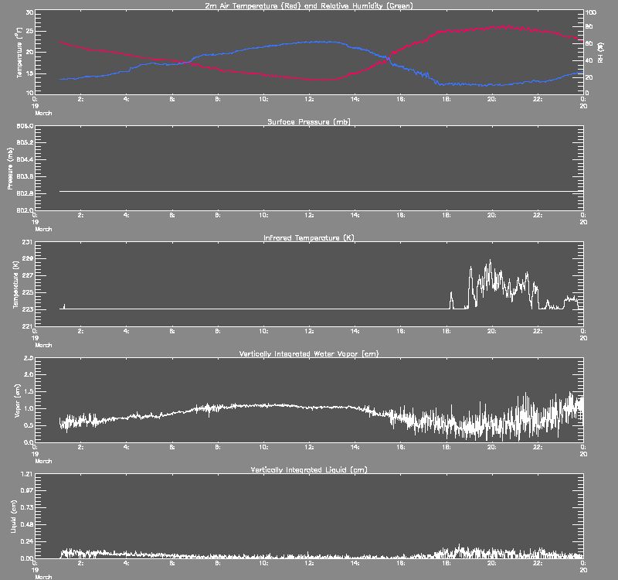Image resolution: width=618 pixels, height=580 pixels.
Task: Click the 'Vertically Integrated Liquid (cm)' title
Action: click(x=309, y=469)
